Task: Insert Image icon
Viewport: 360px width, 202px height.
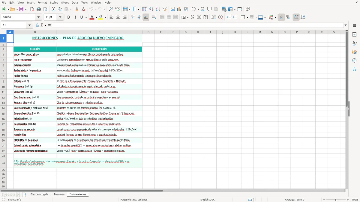Action: [x=173, y=9]
